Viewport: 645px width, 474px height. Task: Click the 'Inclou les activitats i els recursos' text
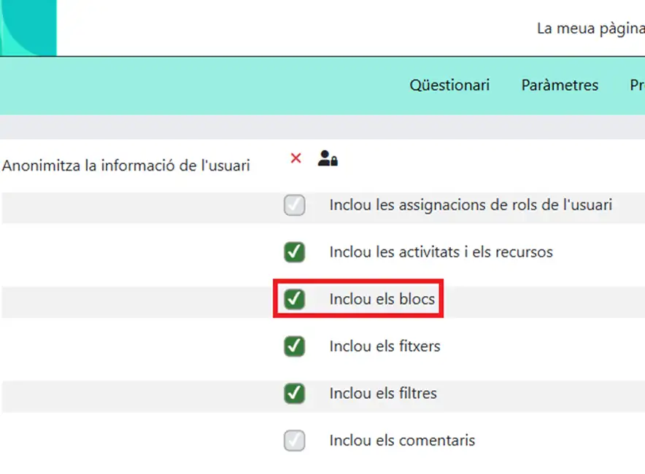pyautogui.click(x=441, y=252)
